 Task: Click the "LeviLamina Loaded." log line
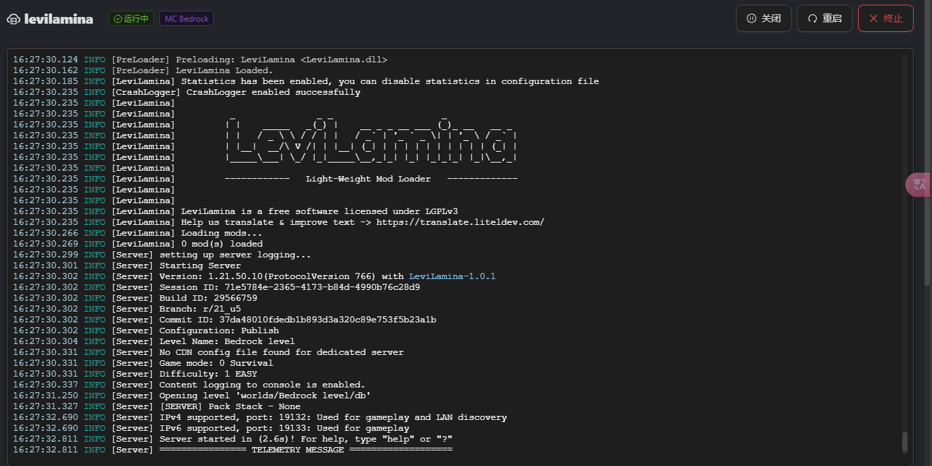143,70
